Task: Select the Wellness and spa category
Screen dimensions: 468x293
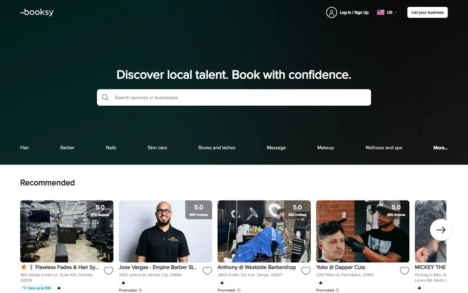Action: coord(384,147)
